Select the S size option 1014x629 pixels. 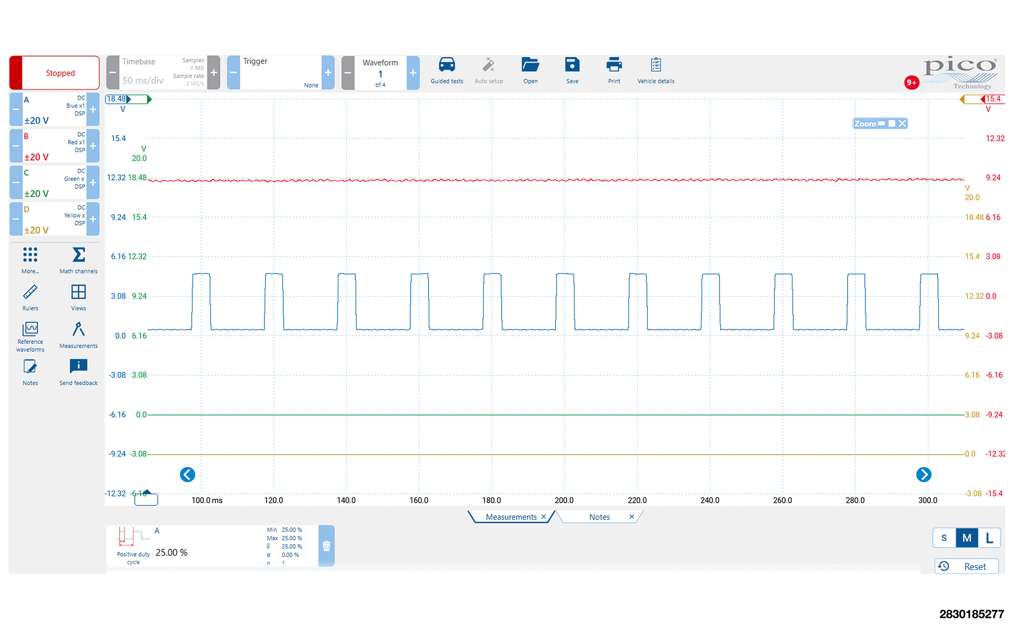(944, 538)
